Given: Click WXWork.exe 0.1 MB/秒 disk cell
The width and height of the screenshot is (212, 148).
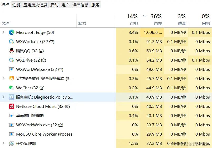Looking at the screenshot, I should click(176, 41).
